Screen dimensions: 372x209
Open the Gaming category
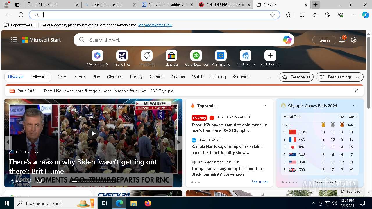point(157,77)
